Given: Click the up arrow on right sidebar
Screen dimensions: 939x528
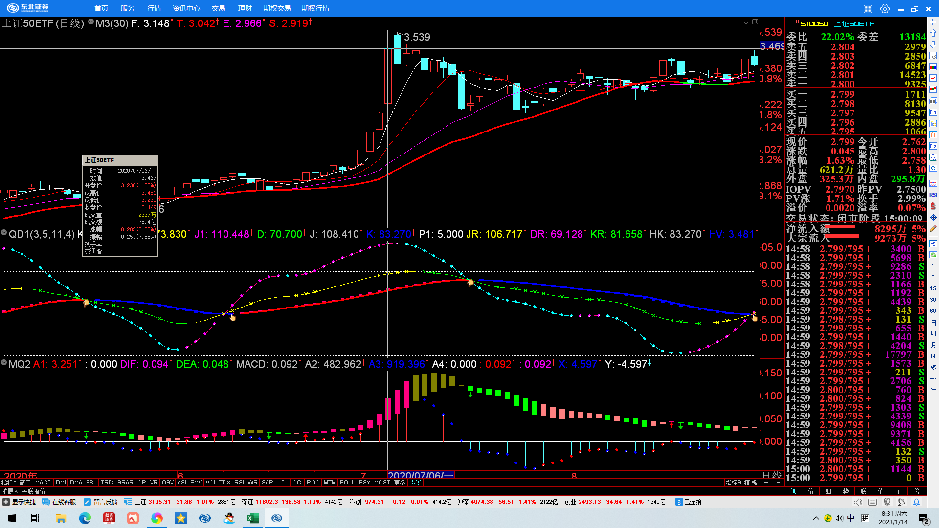Looking at the screenshot, I should [933, 33].
